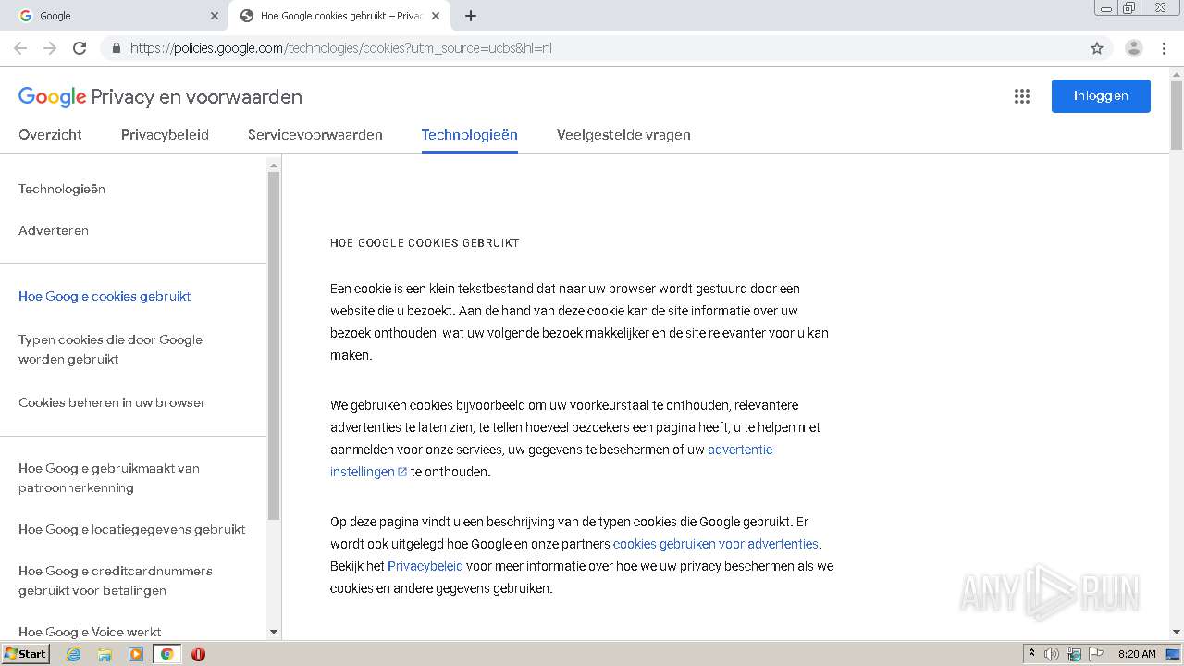This screenshot has width=1184, height=666.
Task: Open File Explorer folder taskbar icon
Action: 105,654
